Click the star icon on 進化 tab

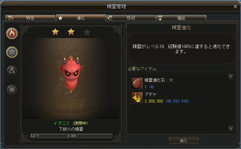61,18
